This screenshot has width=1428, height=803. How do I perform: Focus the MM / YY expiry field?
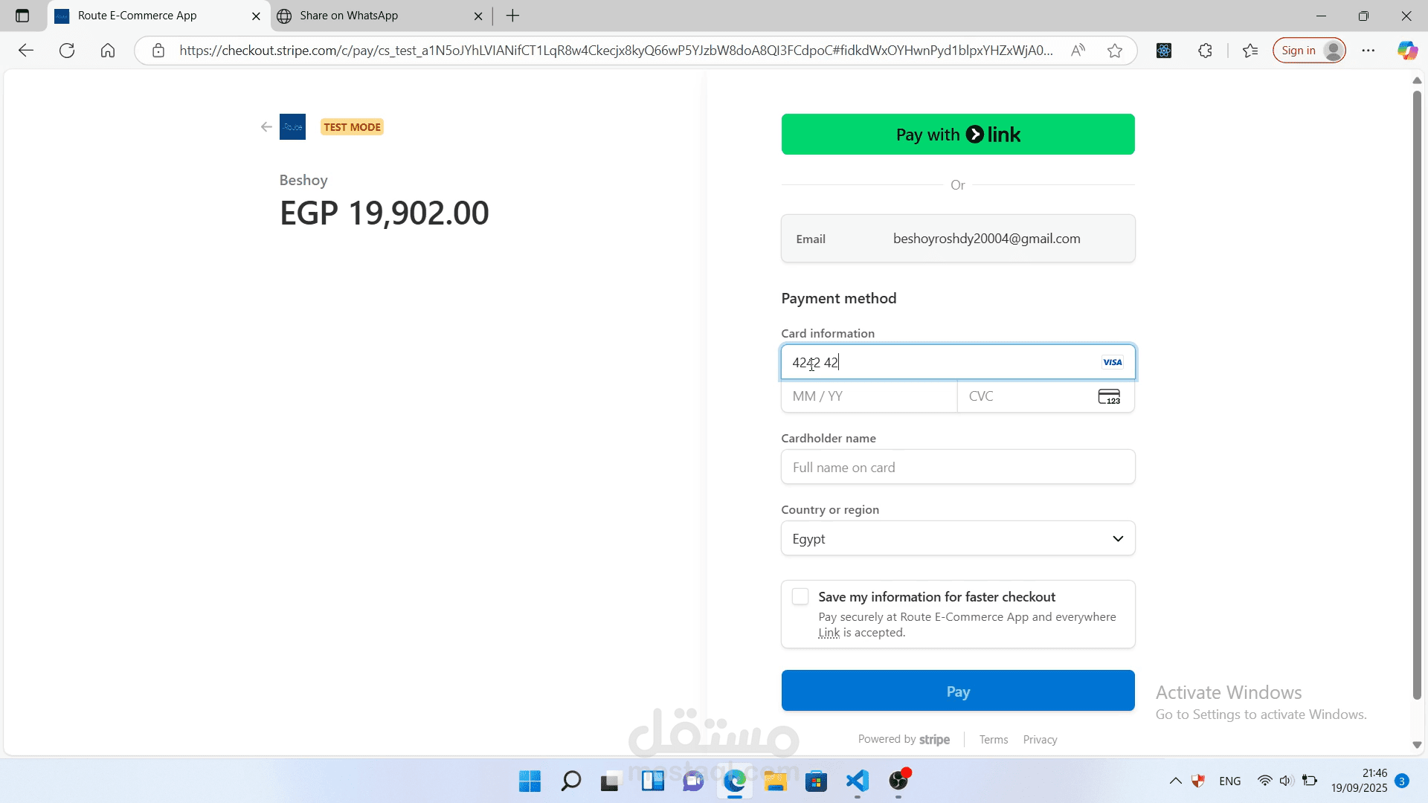tap(869, 396)
